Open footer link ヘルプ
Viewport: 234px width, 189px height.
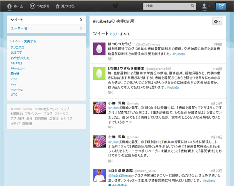(x=65, y=109)
